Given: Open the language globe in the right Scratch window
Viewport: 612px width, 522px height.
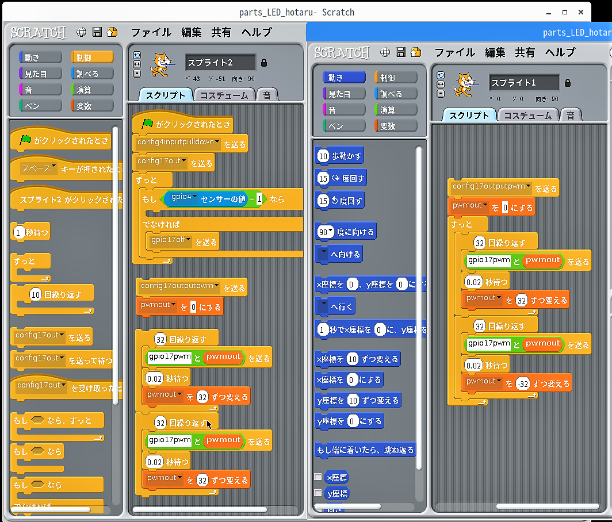Looking at the screenshot, I should coord(385,52).
